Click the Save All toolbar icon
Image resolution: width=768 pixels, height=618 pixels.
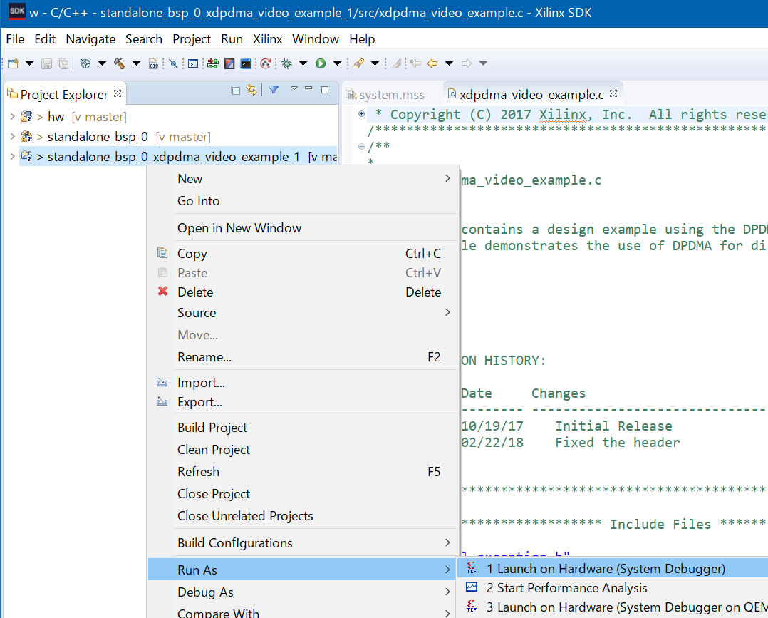click(63, 63)
